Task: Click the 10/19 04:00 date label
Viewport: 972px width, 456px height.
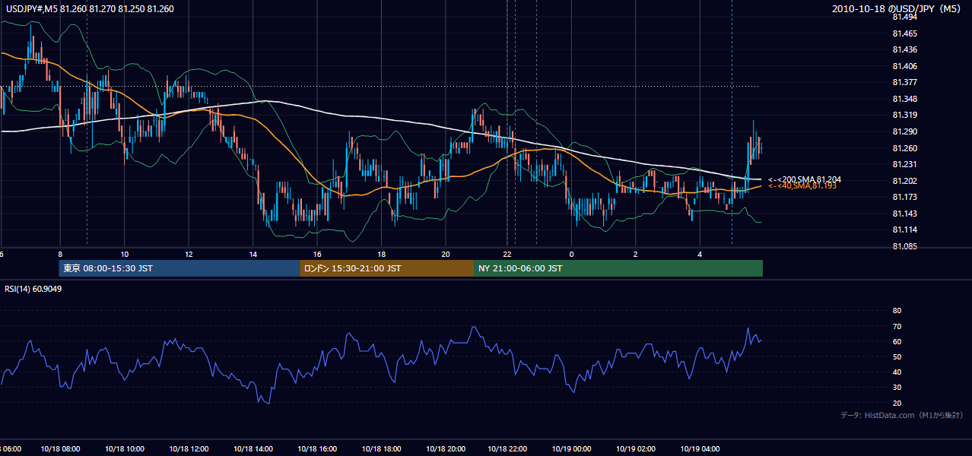Action: (x=700, y=449)
